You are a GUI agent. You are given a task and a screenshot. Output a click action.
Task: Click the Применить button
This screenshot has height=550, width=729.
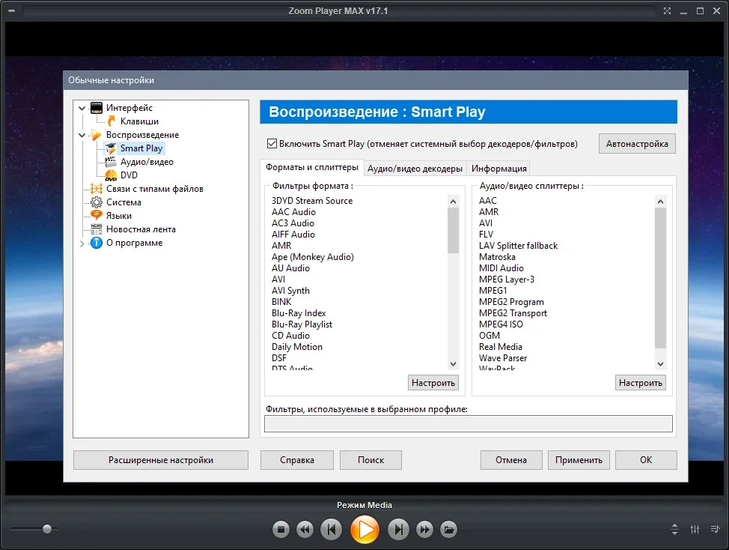579,460
